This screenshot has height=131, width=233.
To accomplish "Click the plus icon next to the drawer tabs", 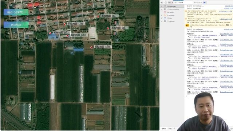I will tap(174, 128).
